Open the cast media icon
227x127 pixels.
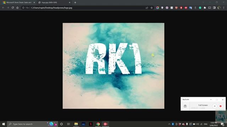coord(210,8)
